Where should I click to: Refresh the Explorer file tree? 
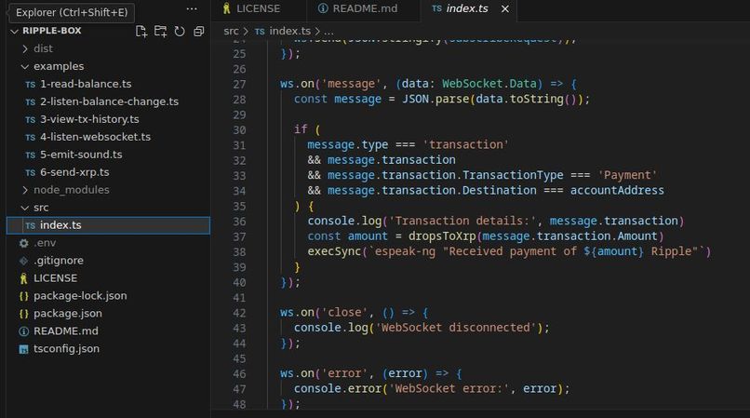click(x=180, y=32)
